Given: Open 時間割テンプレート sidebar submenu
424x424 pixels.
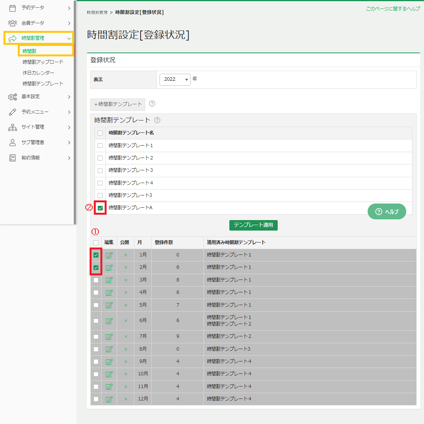Looking at the screenshot, I should pos(43,83).
